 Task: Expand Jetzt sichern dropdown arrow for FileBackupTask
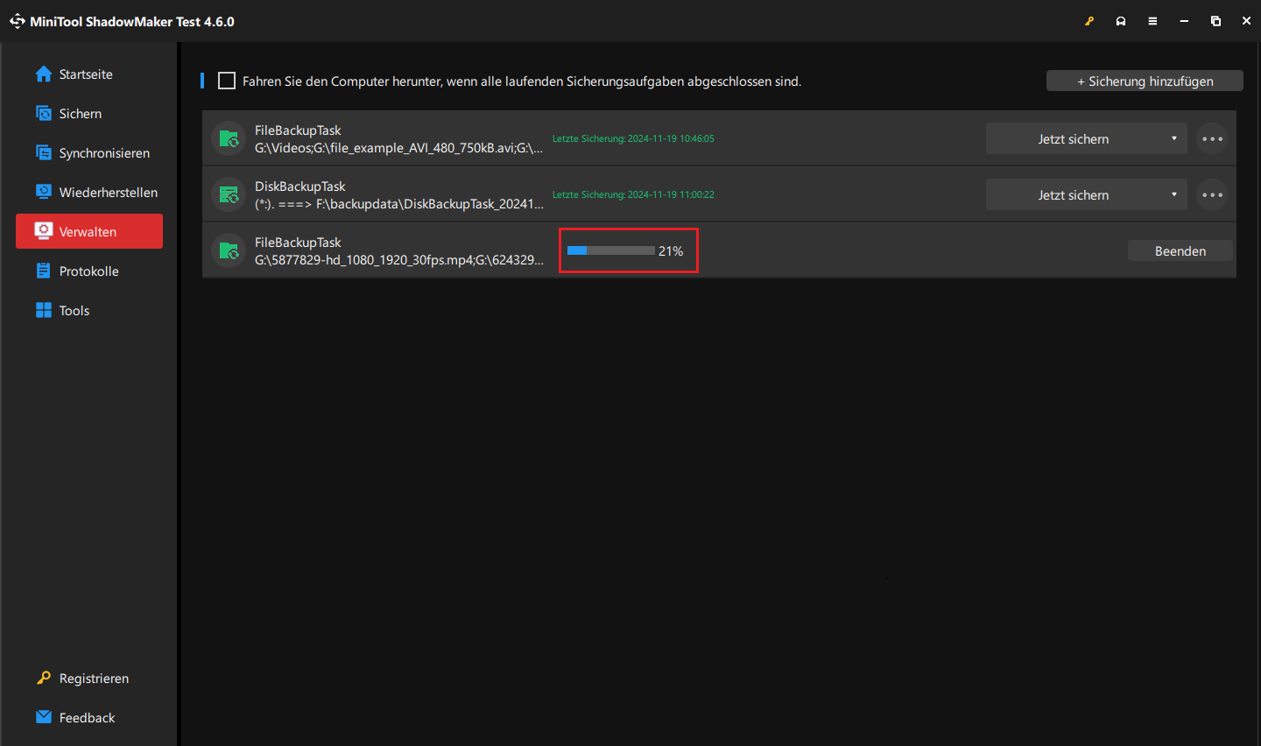1174,138
